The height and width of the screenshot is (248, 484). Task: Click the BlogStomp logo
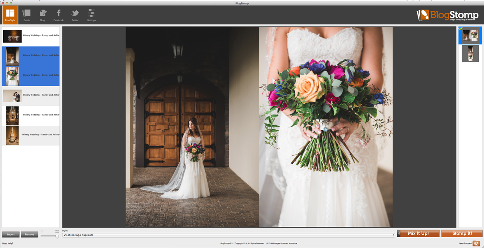point(447,15)
